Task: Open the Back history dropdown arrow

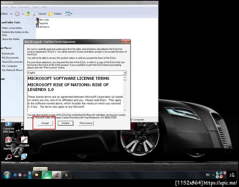Action: coord(11,14)
